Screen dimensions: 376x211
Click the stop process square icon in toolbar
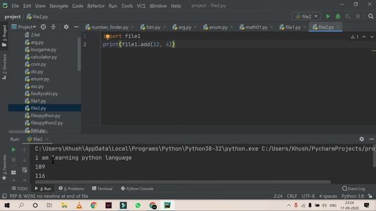(x=358, y=16)
